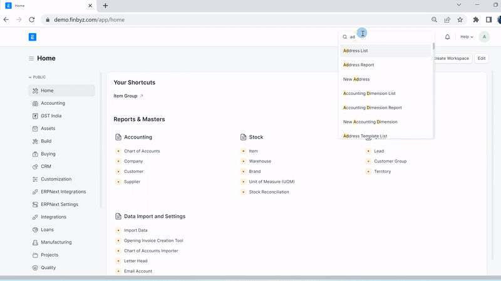Open the GST India sidebar item

point(51,116)
